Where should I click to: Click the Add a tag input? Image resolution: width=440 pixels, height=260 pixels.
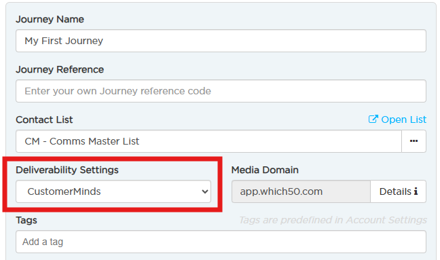click(221, 242)
